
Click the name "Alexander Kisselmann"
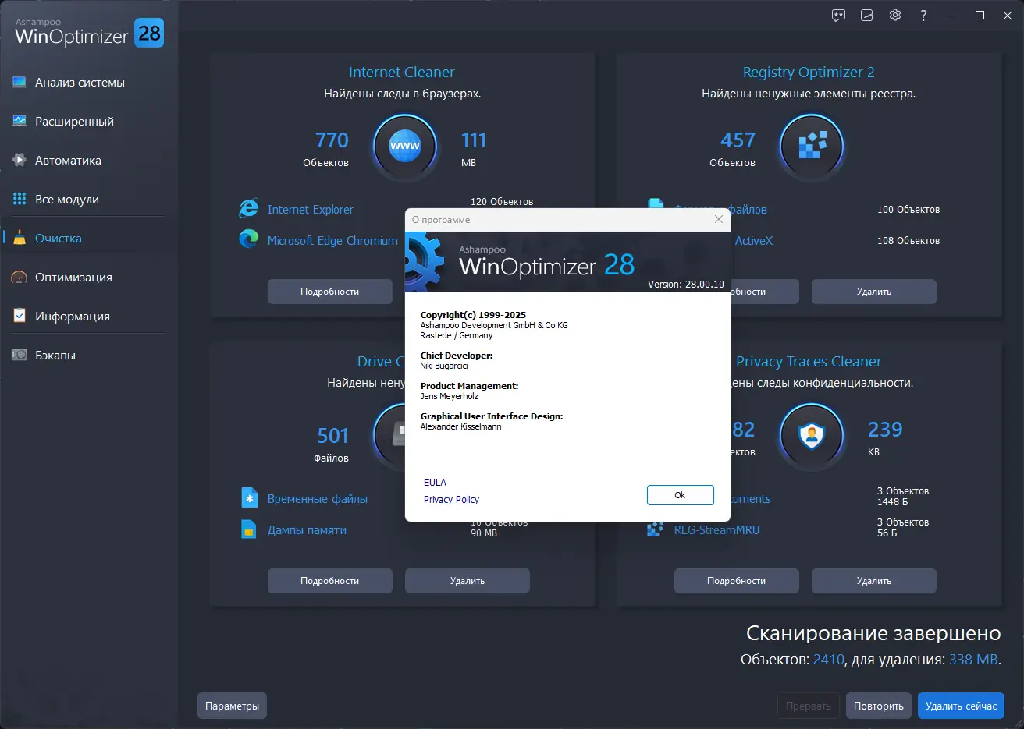[461, 426]
